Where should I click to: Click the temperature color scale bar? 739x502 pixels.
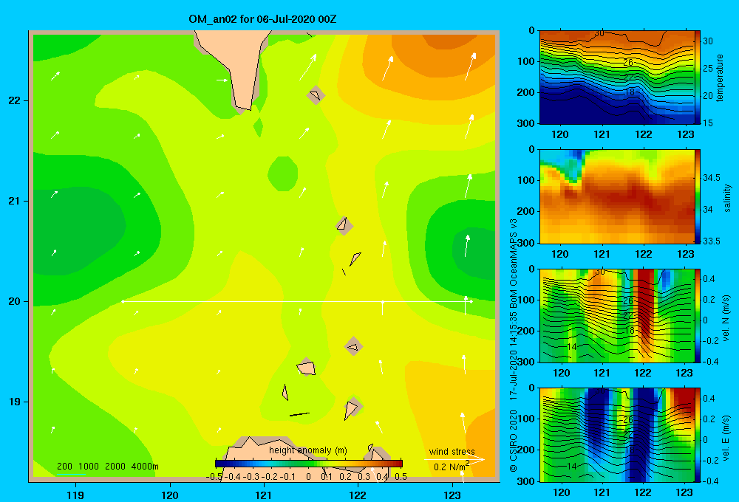(698, 78)
